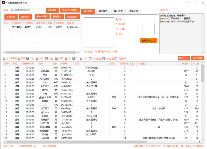Screen dimensions: 207x149
Task: Click the run log's up scroll arrow
Action: pyautogui.click(x=202, y=15)
